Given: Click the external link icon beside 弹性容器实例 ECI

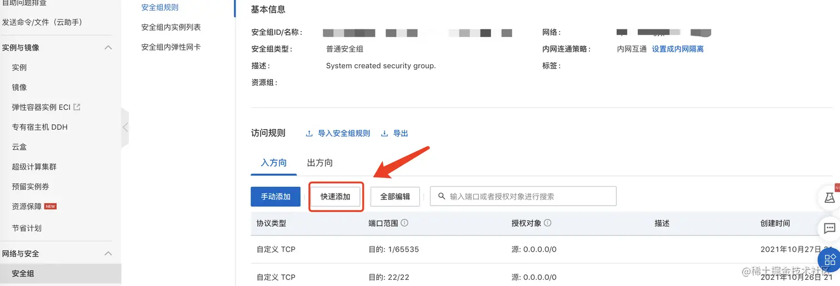Looking at the screenshot, I should pyautogui.click(x=77, y=107).
